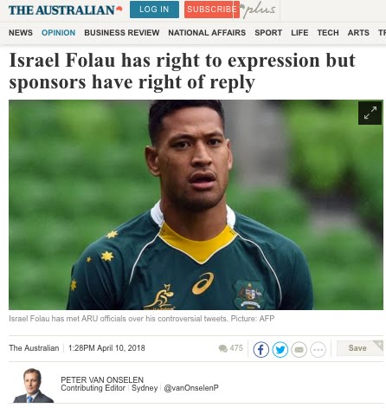Go to BUSINESS REVIEW section

click(122, 33)
